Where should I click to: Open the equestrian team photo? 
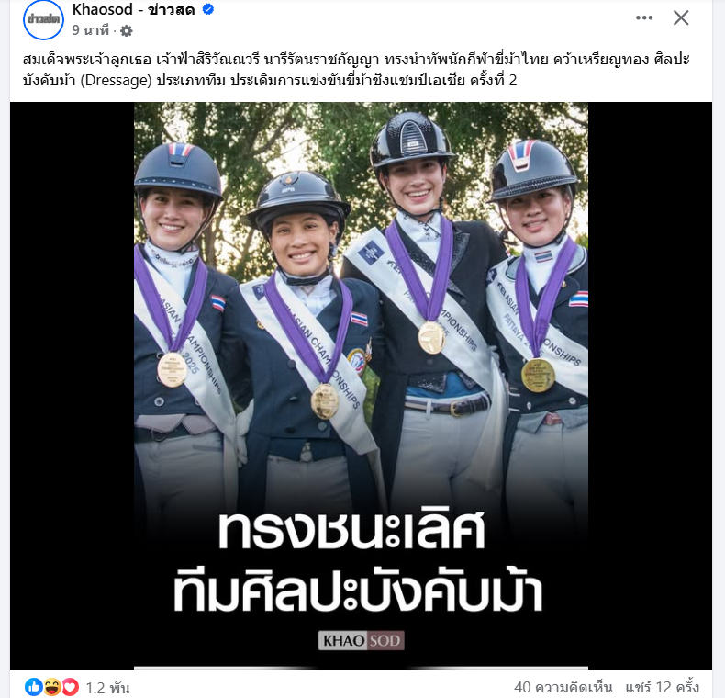click(361, 386)
